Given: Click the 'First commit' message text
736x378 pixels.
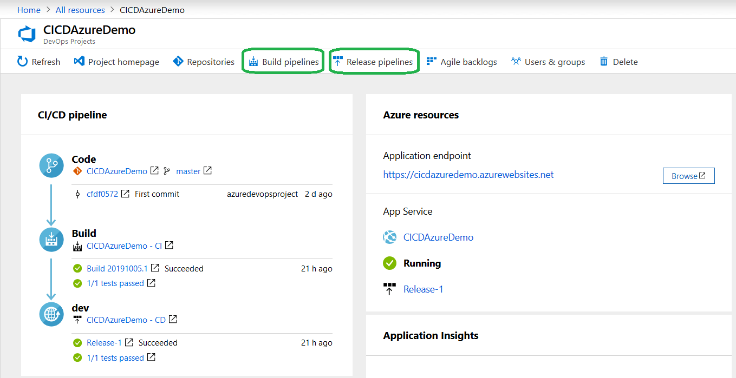Looking at the screenshot, I should [157, 194].
